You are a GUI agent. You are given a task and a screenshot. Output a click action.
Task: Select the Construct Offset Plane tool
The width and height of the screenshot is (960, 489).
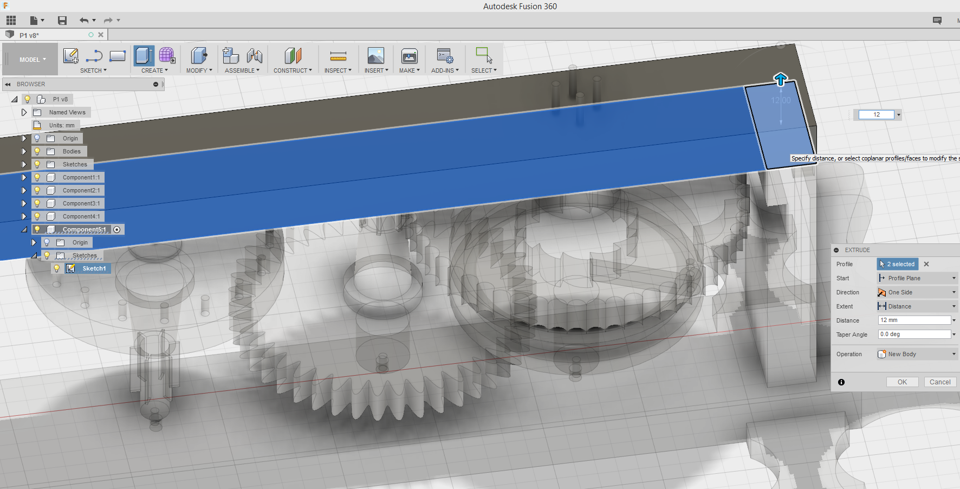click(x=293, y=55)
